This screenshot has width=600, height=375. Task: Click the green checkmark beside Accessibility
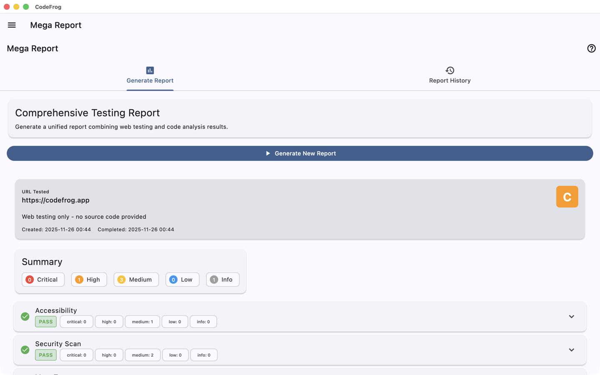point(25,317)
